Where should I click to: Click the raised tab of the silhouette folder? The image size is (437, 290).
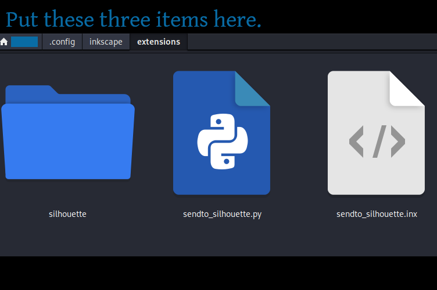tap(30, 90)
